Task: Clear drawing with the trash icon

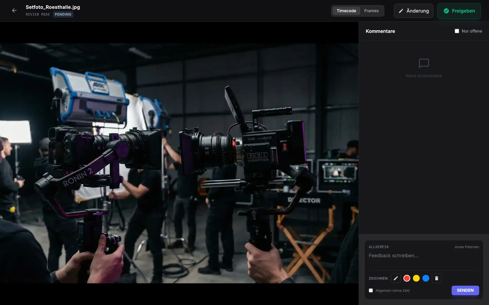Action: coord(437,278)
